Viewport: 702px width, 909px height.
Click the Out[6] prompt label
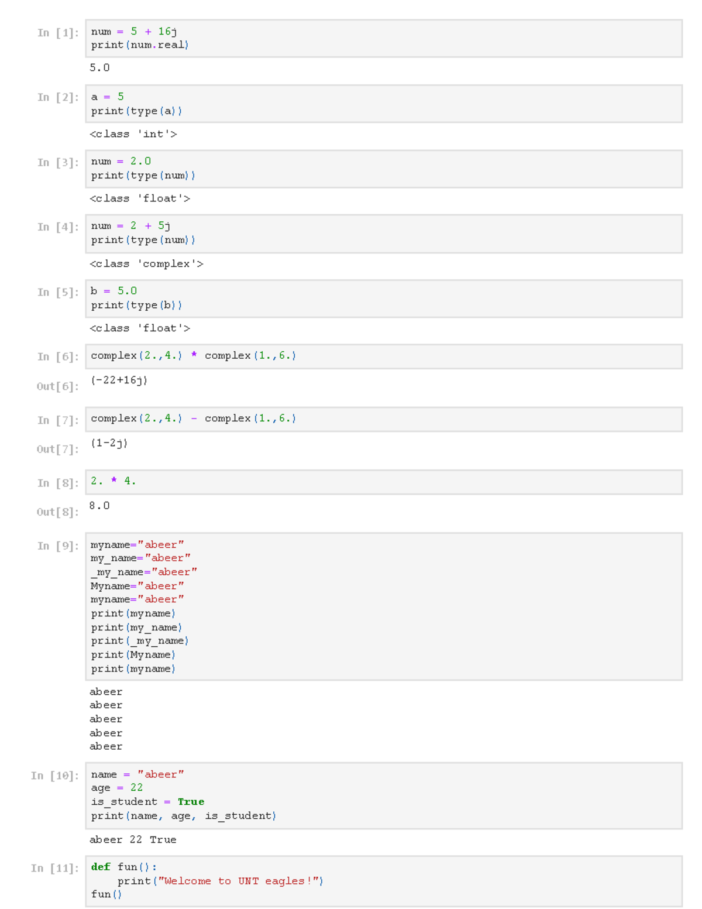pos(57,386)
